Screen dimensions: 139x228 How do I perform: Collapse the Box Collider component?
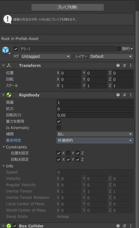[3, 226]
